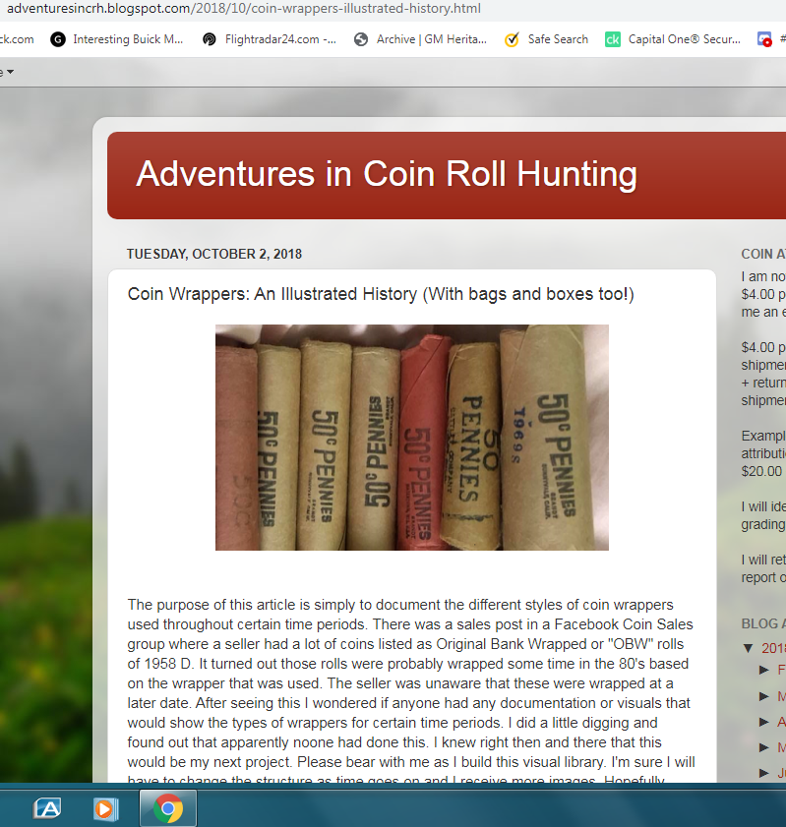Open the dropdown arrow in Blogger navbar
Image resolution: width=786 pixels, height=827 pixels.
(x=10, y=72)
